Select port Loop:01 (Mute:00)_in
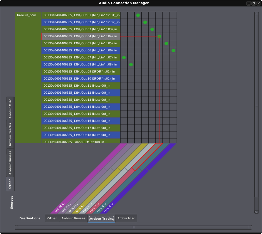Image resolution: width=262 pixels, height=234 pixels. coord(81,141)
